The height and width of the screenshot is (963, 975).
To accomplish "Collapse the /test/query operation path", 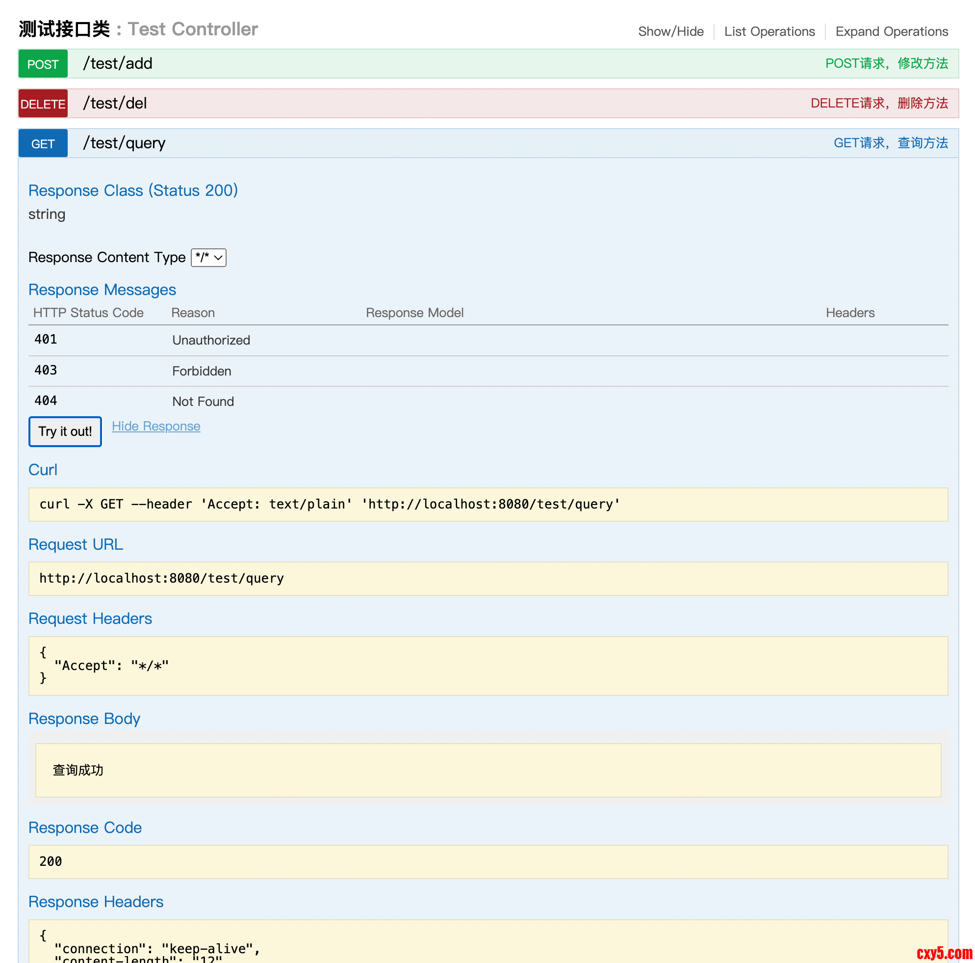I will click(x=124, y=143).
